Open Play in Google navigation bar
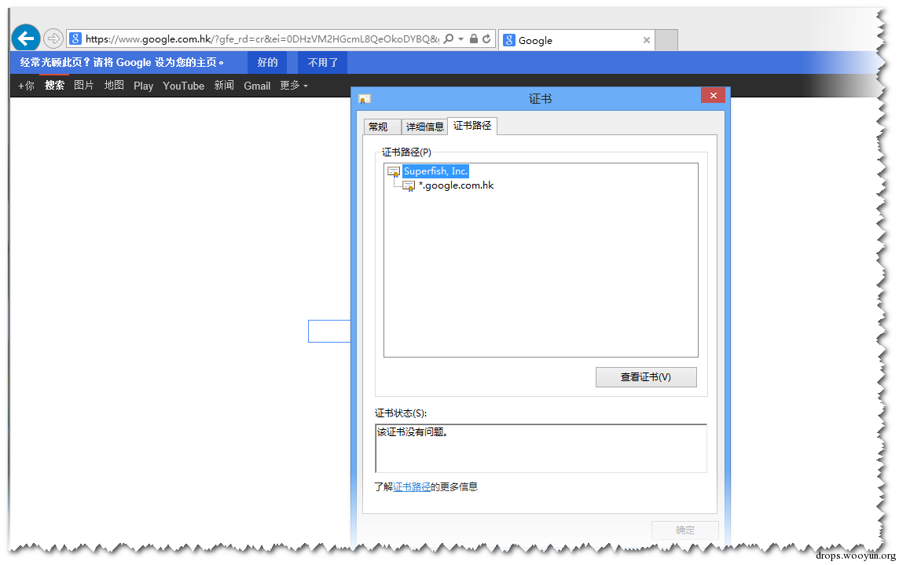 [143, 86]
